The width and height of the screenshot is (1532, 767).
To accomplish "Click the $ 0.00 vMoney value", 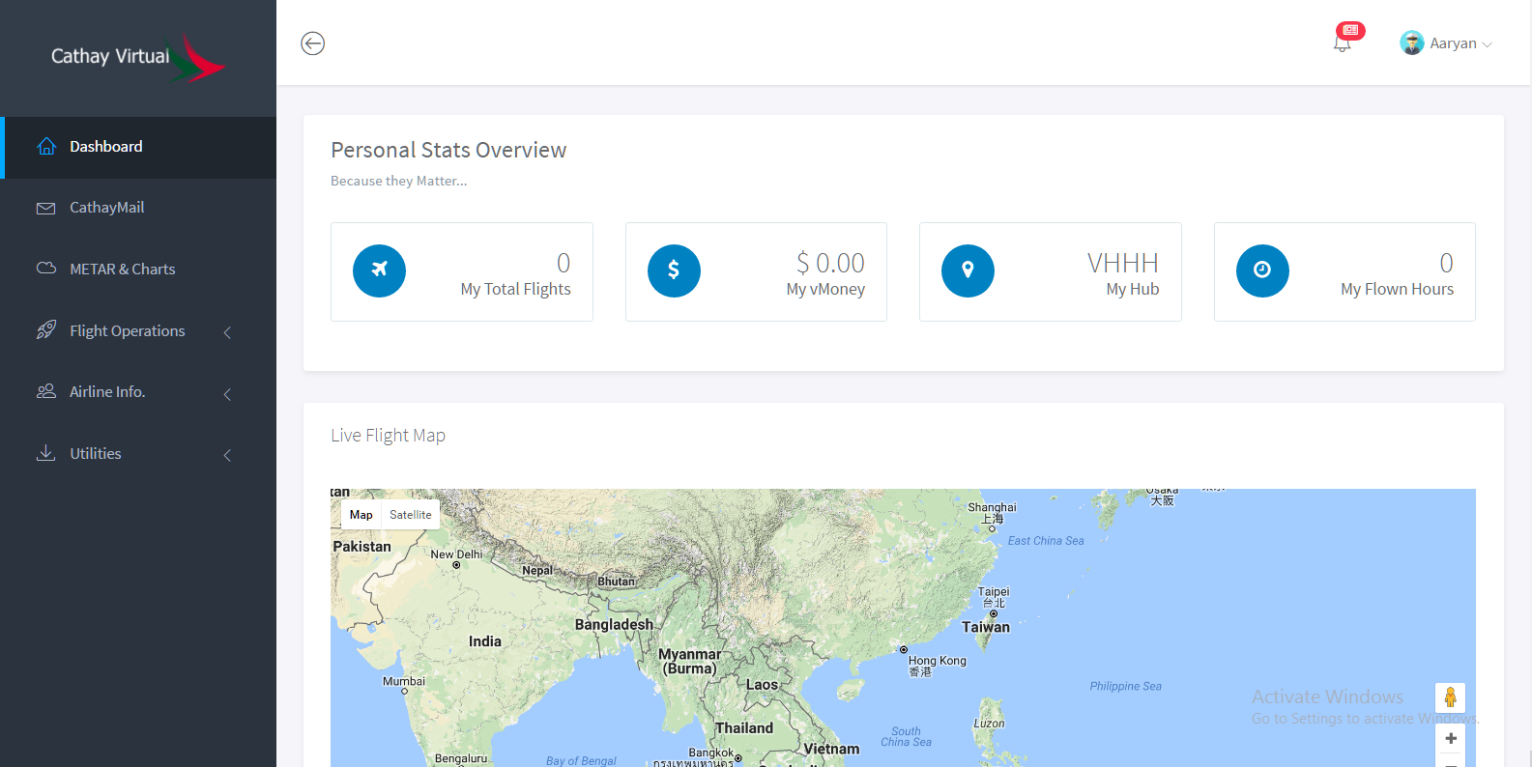I will click(830, 263).
